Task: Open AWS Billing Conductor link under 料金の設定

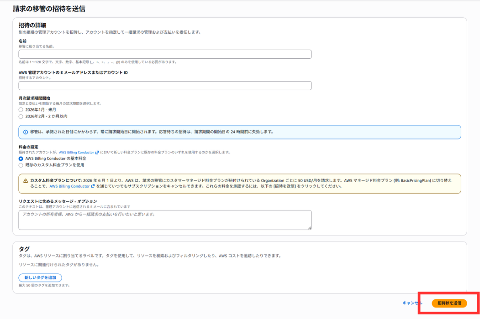Action: click(76, 153)
